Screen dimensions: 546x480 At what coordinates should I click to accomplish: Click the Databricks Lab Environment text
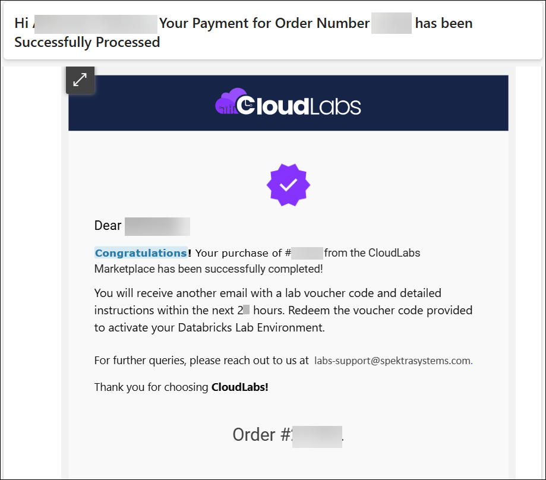251,328
